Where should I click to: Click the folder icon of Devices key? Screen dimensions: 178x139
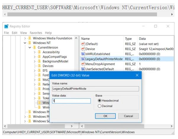click(39, 66)
